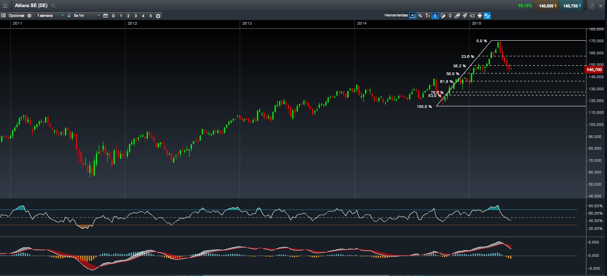Switch to chart preset 3
Image resolution: width=607 pixels, height=276 pixels.
point(135,16)
